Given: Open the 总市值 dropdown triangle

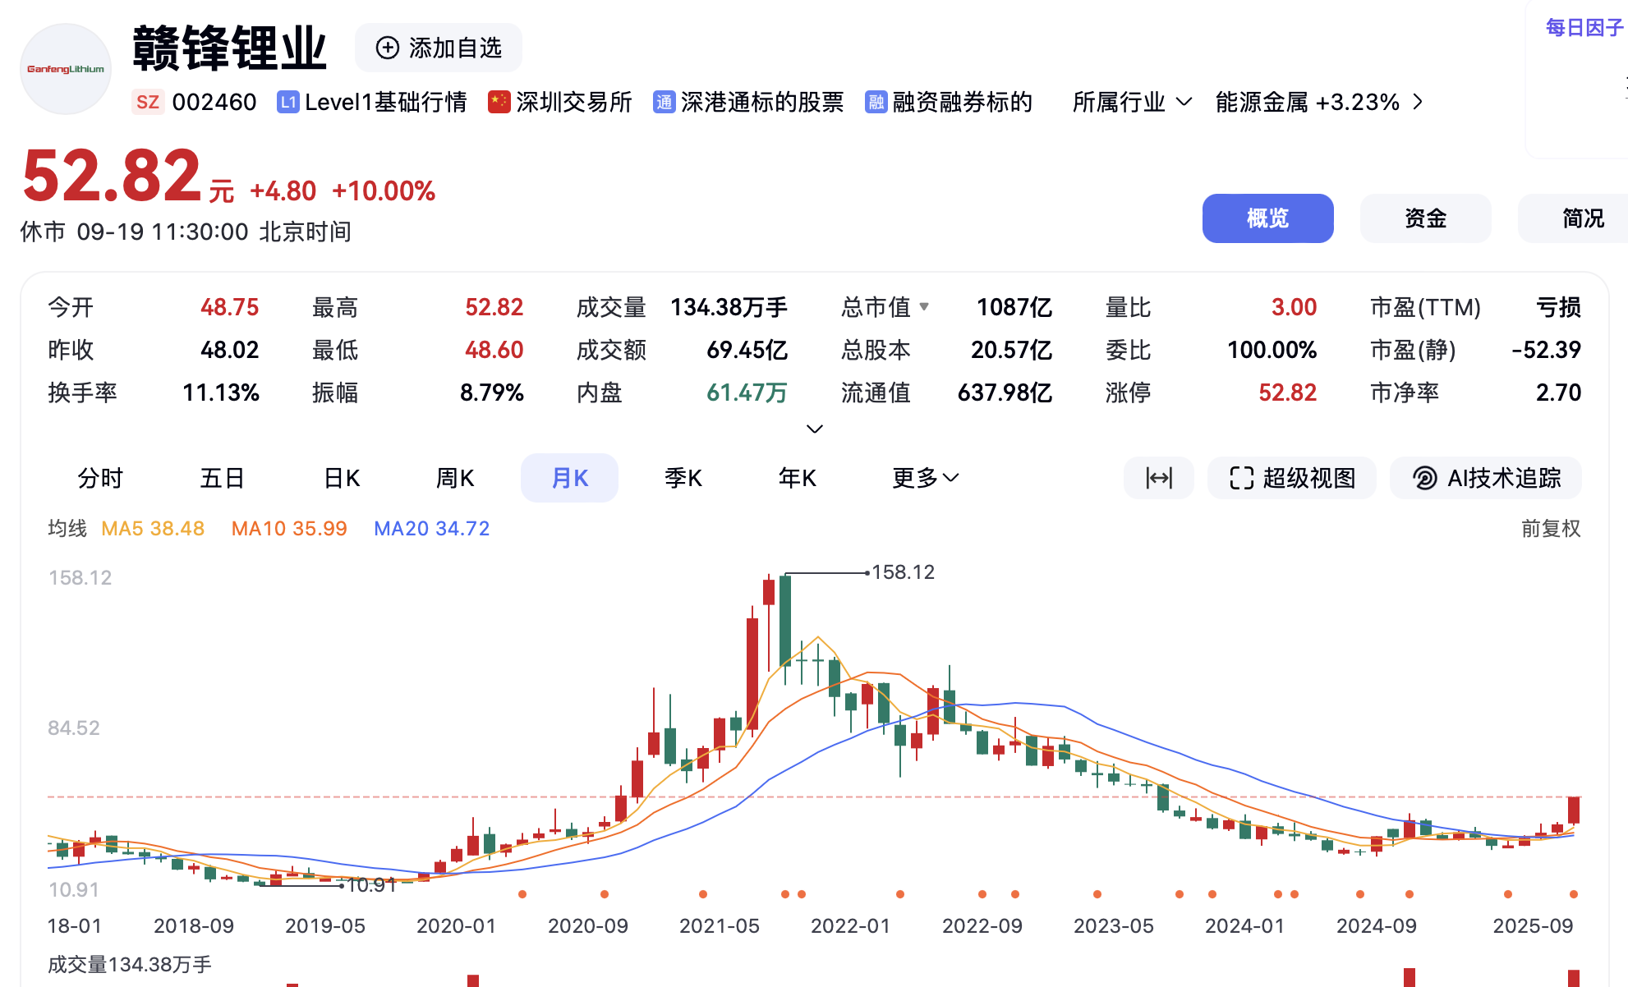Looking at the screenshot, I should (x=924, y=307).
